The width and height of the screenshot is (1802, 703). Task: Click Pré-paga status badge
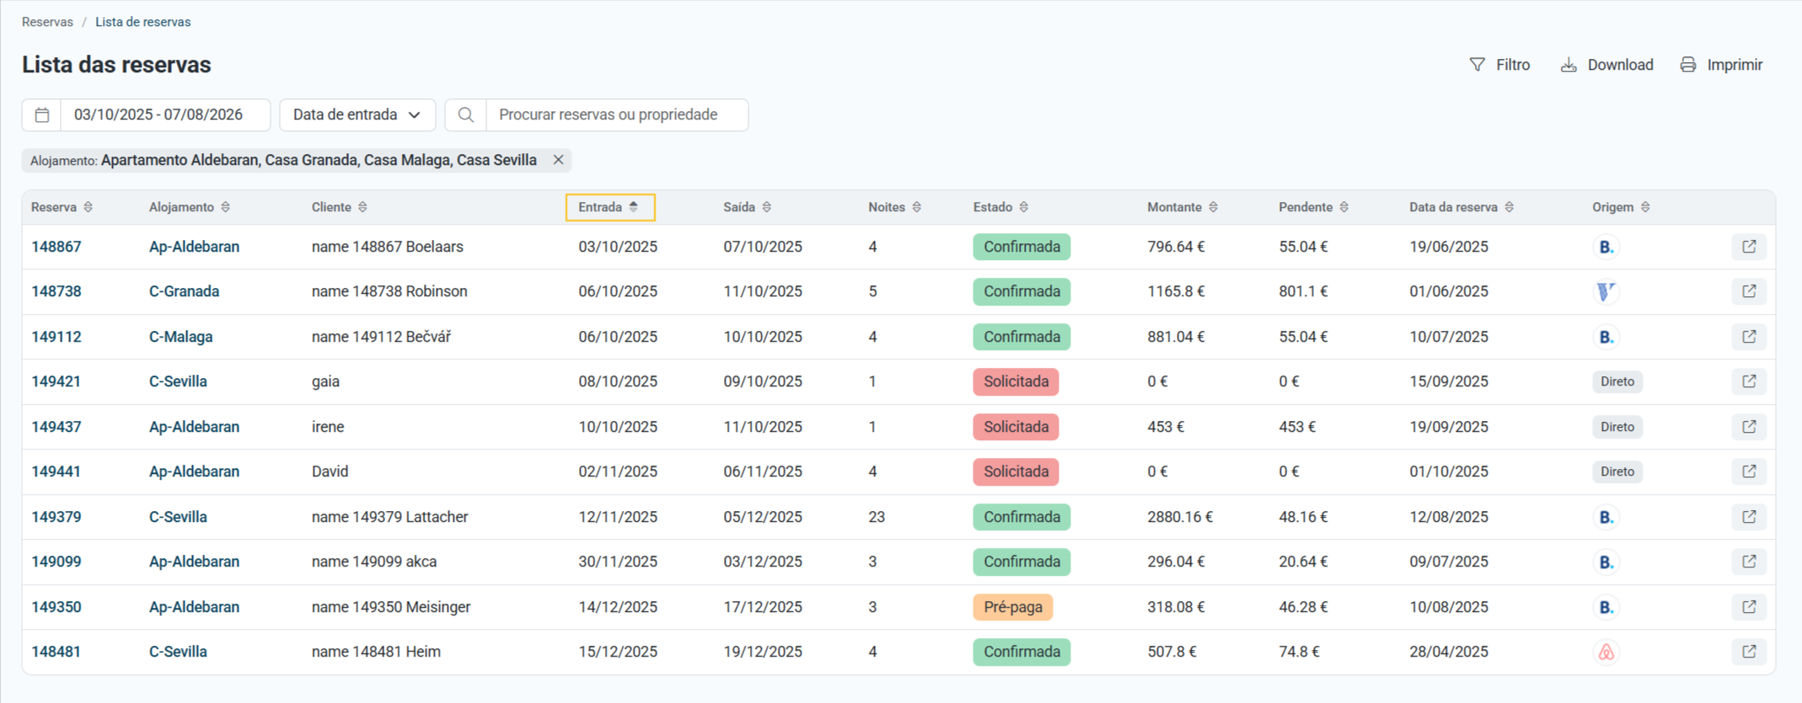point(1012,607)
